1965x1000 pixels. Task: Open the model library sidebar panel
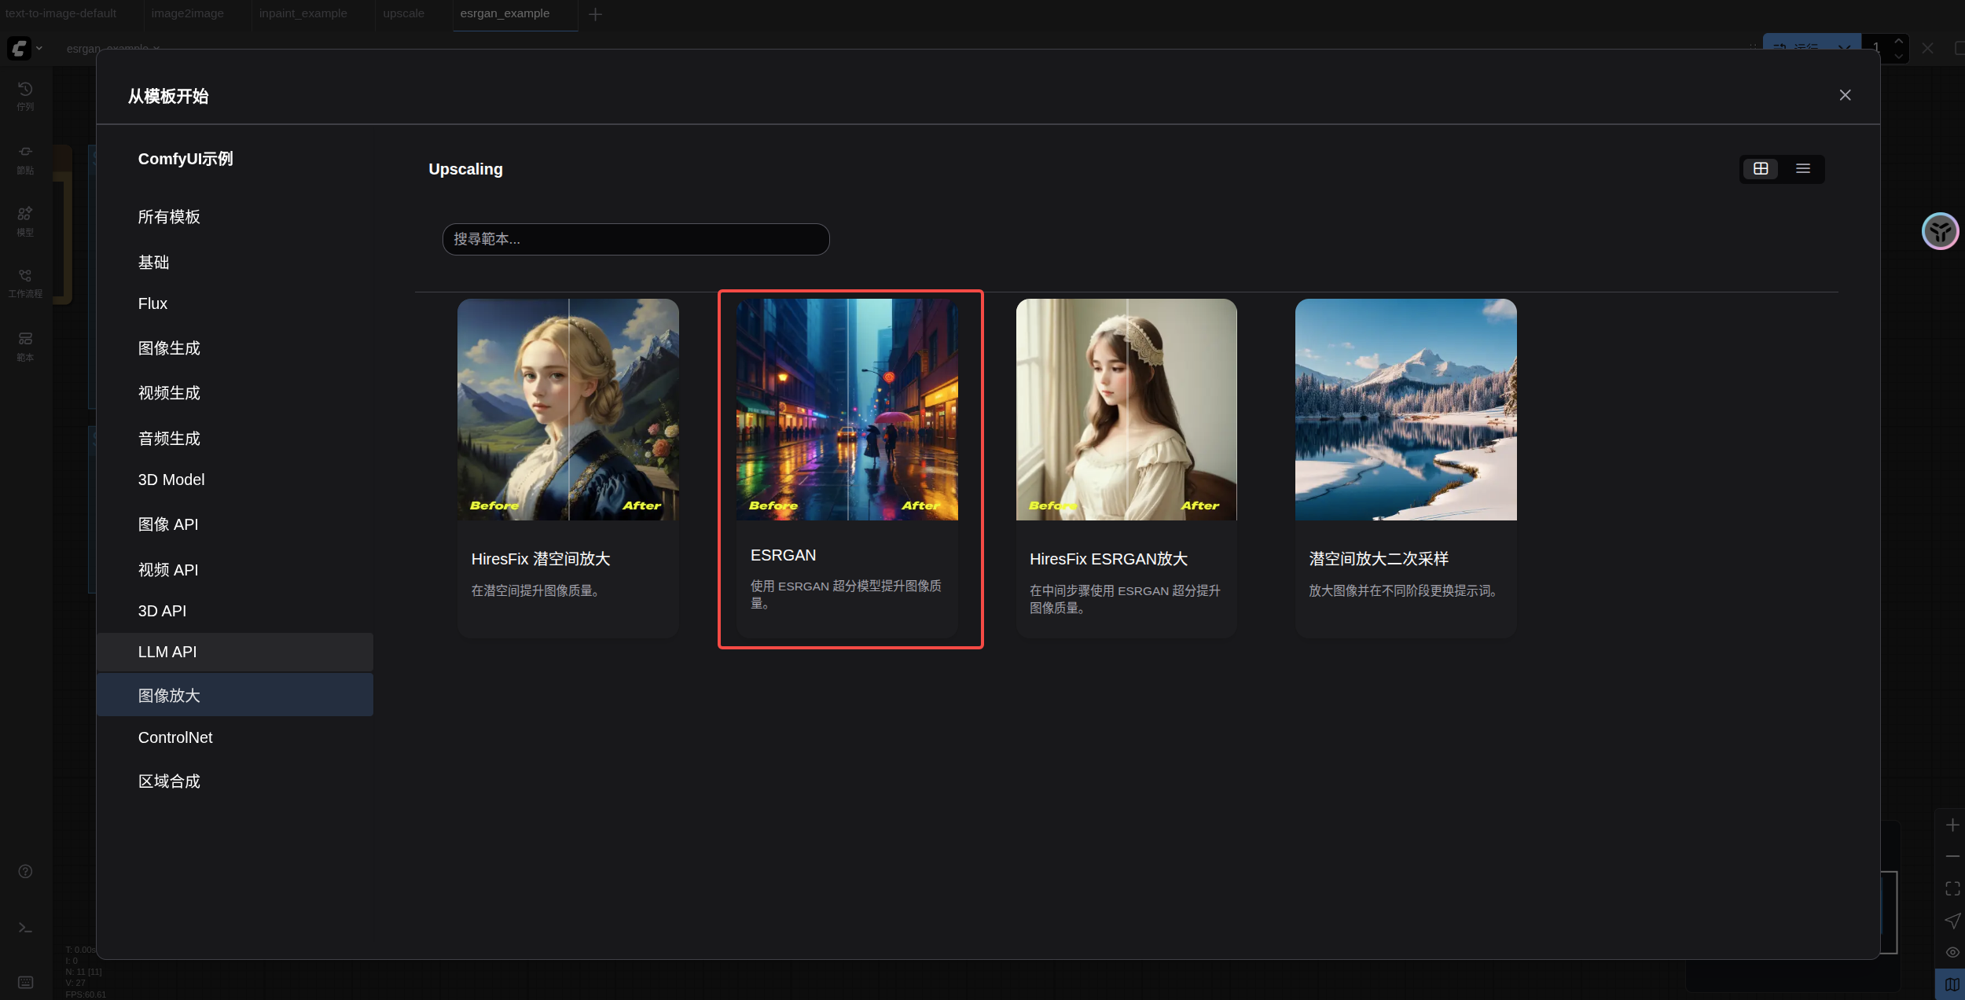tap(25, 222)
